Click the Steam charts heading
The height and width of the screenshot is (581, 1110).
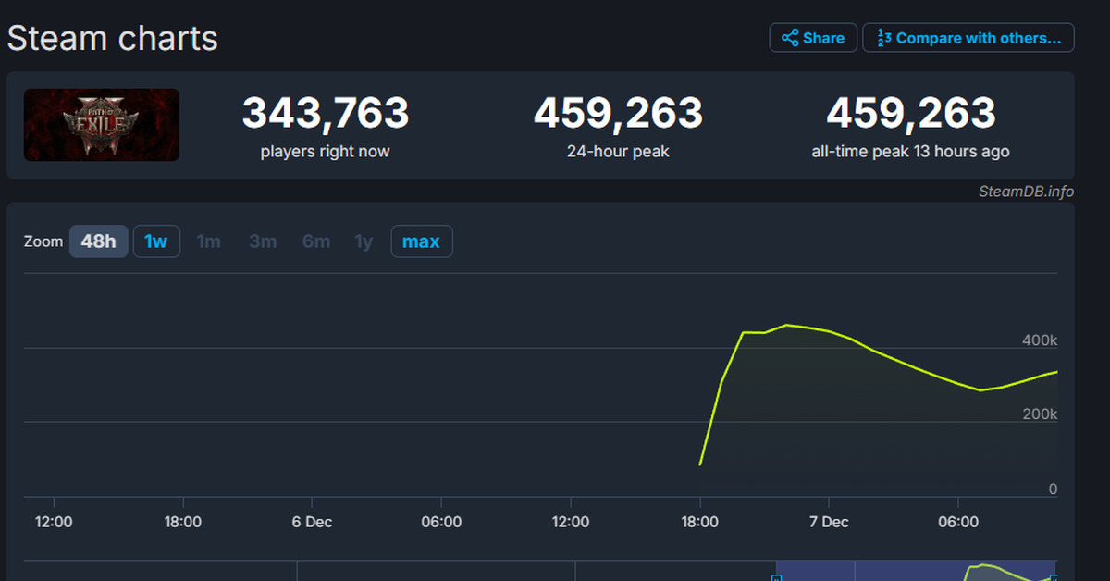(112, 39)
